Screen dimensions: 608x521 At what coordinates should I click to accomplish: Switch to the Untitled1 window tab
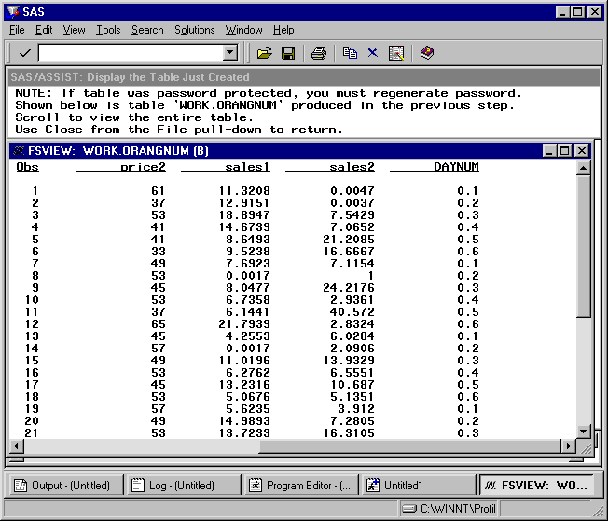tap(419, 486)
